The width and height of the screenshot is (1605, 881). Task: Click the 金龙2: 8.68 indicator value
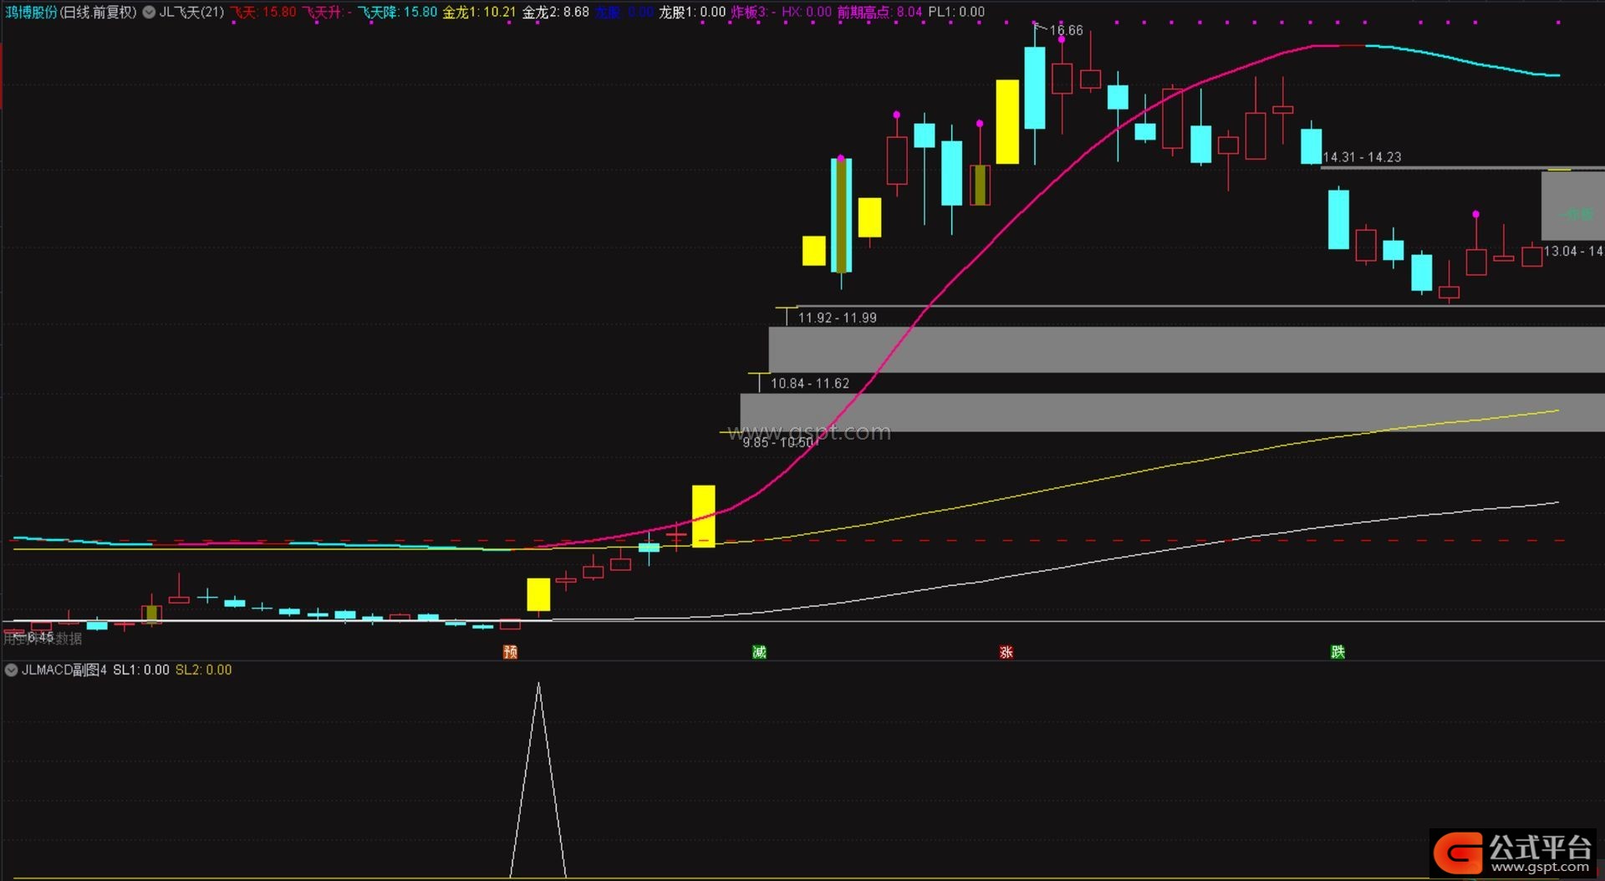pos(555,13)
